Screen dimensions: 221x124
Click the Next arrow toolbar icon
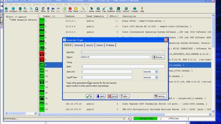coord(58,10)
